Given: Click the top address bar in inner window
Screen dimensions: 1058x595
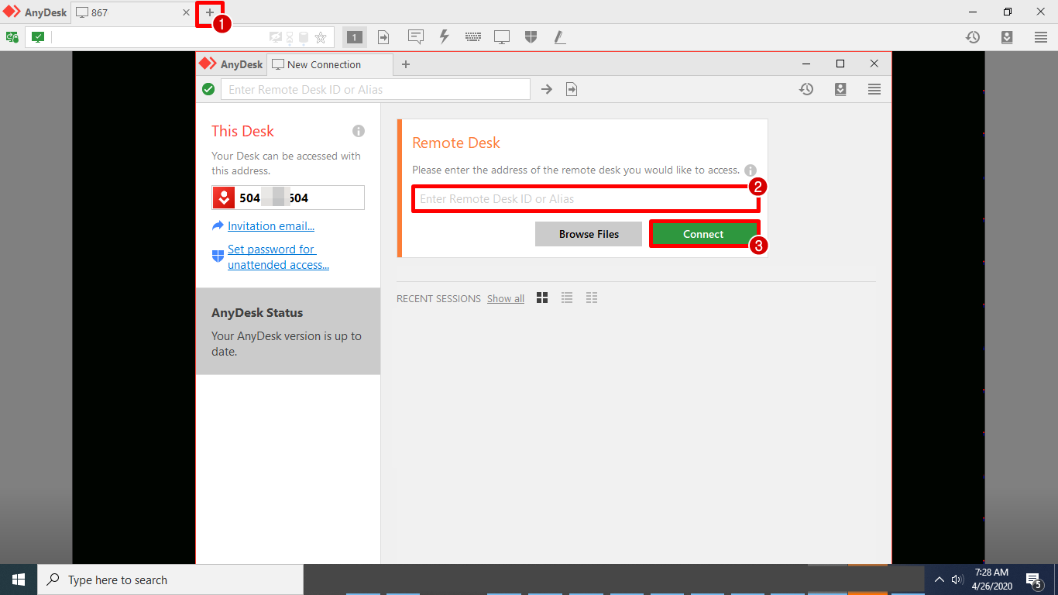Looking at the screenshot, I should (x=376, y=90).
